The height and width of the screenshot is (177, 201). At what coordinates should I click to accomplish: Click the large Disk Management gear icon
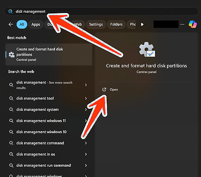147,50
